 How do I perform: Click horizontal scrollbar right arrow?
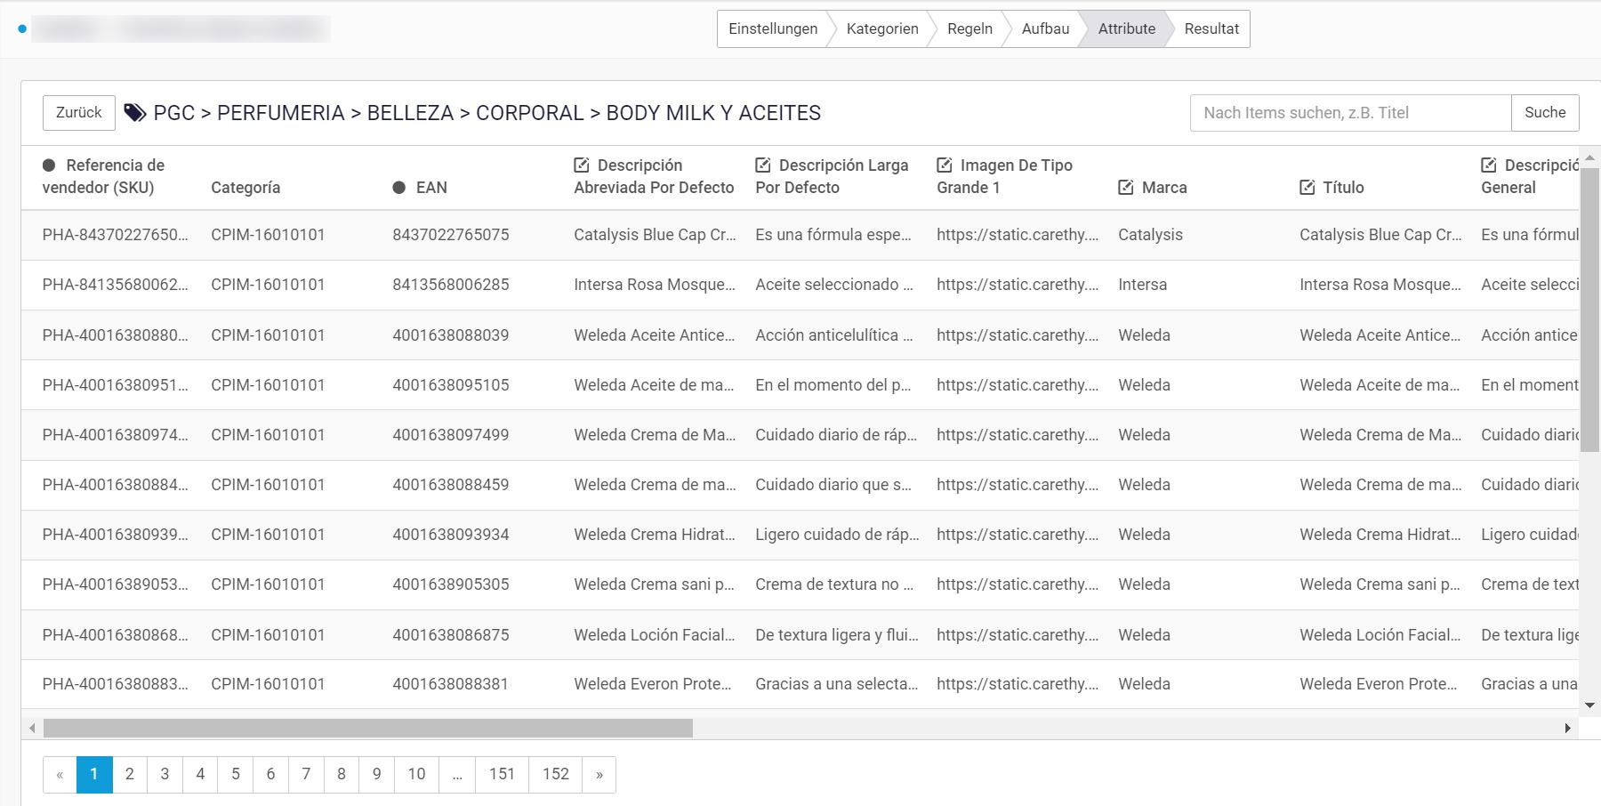coord(1568,729)
